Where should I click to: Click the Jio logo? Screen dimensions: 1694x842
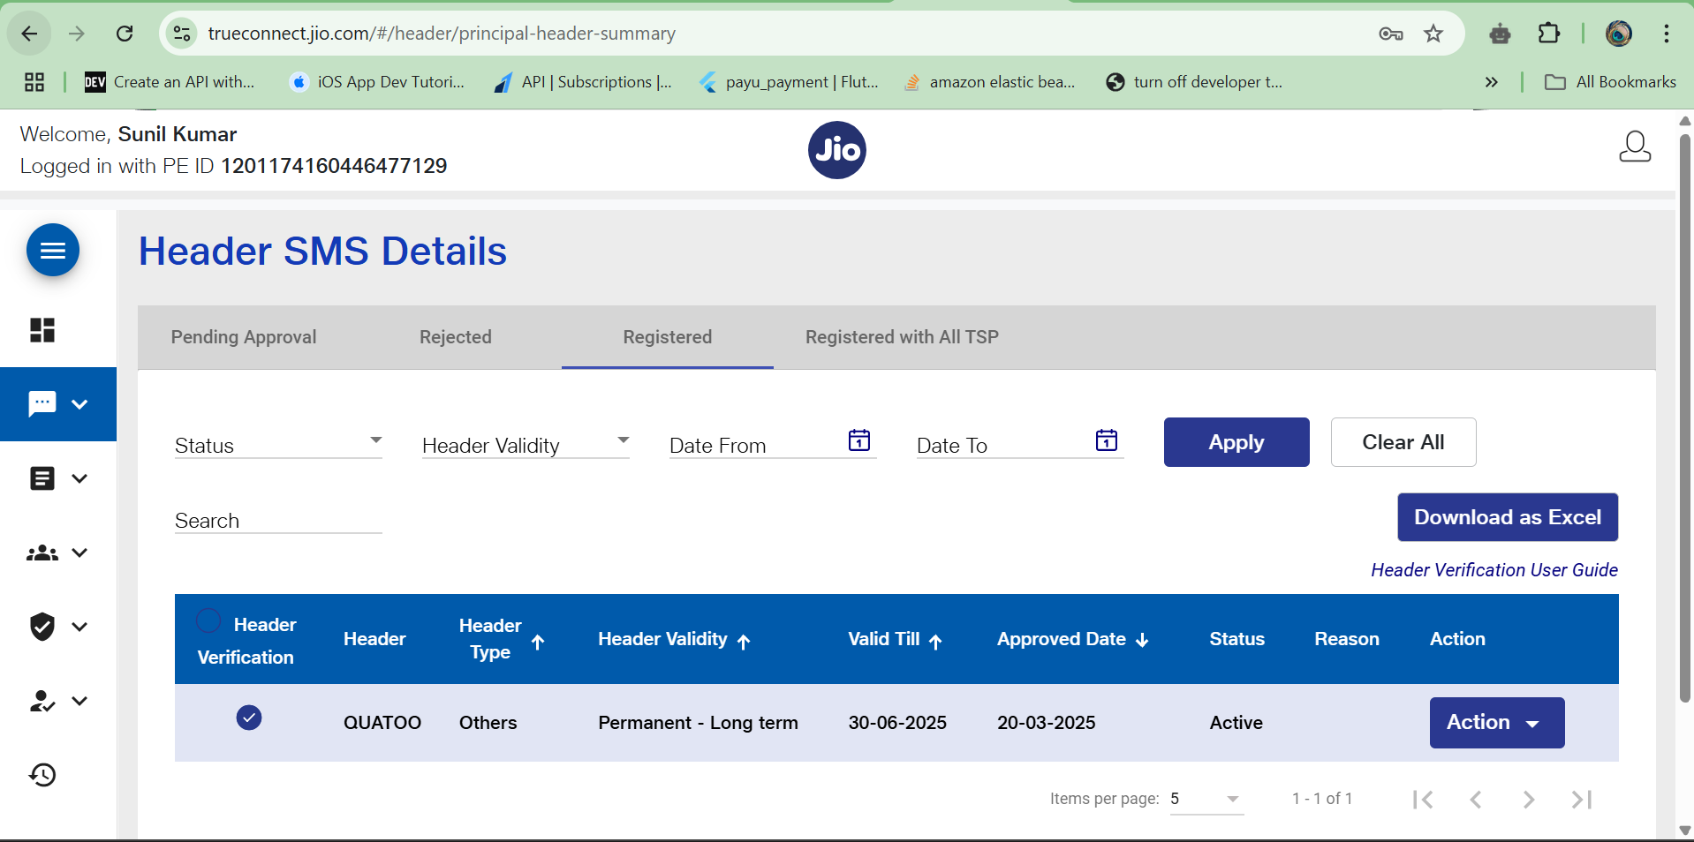pyautogui.click(x=836, y=150)
